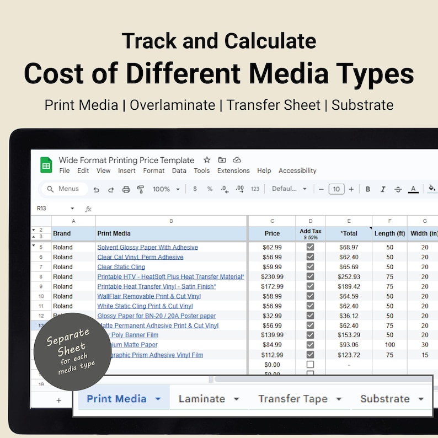Viewport: 438px width, 438px height.
Task: Open Laminate sheet tab menu arrow
Action: 236,399
